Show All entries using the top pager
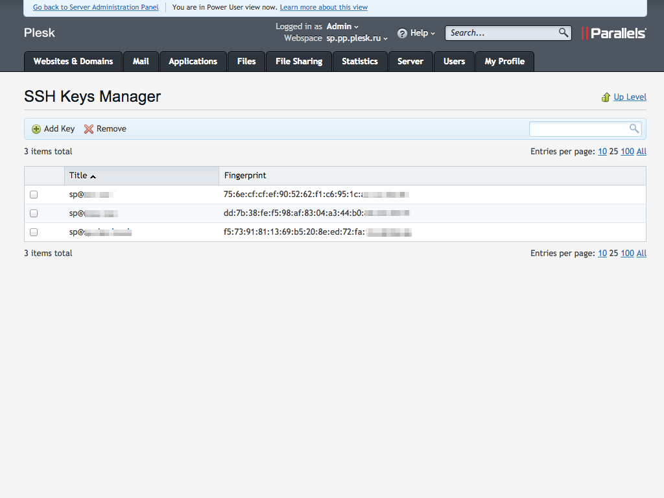 coord(641,152)
